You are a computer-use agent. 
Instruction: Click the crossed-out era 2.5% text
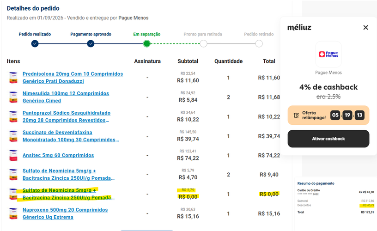pos(328,97)
